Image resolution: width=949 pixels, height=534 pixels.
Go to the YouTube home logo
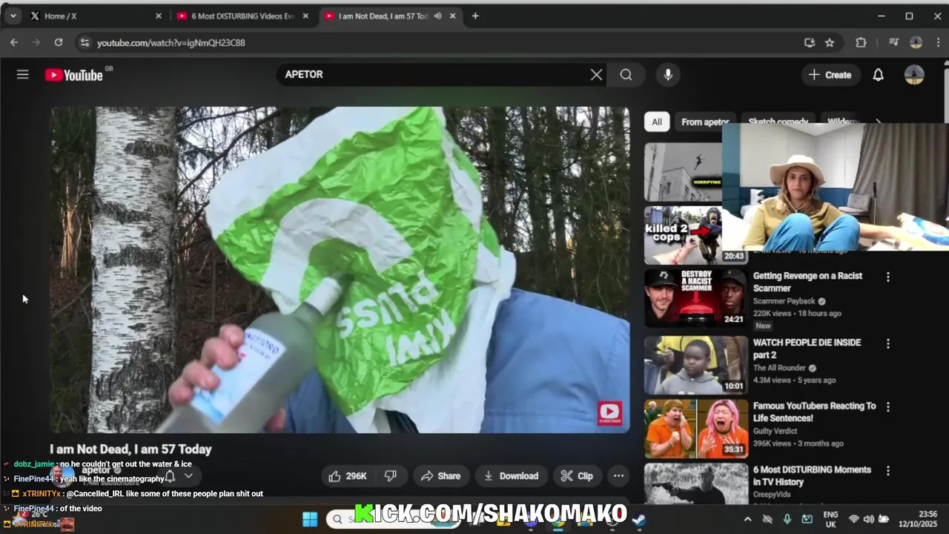coord(74,74)
